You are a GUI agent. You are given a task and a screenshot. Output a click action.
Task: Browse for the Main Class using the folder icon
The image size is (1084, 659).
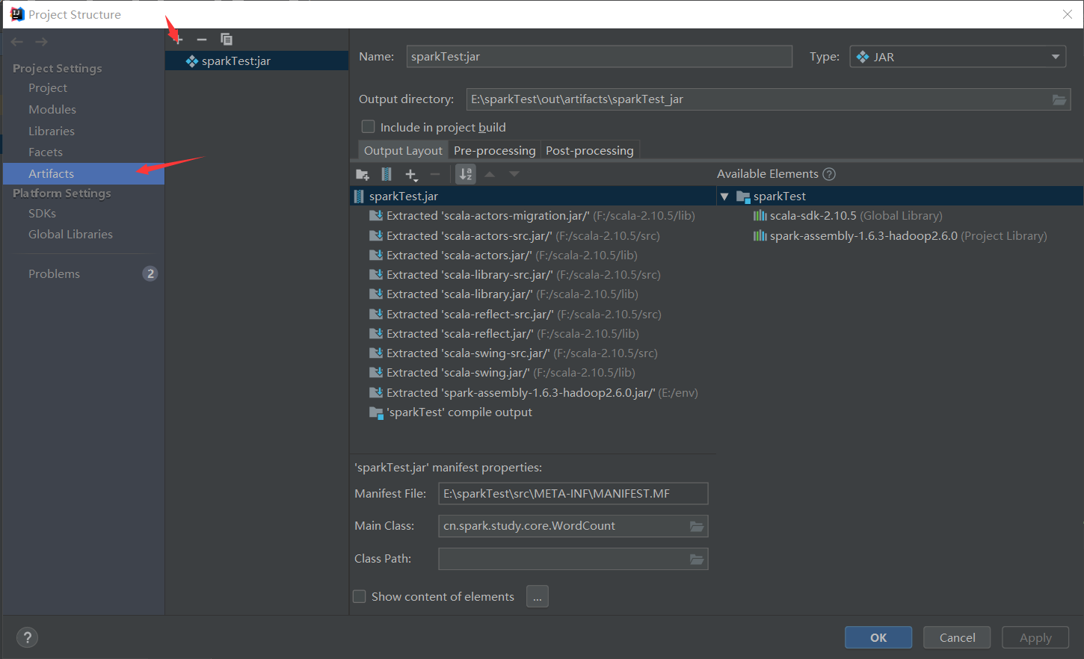pyautogui.click(x=697, y=526)
